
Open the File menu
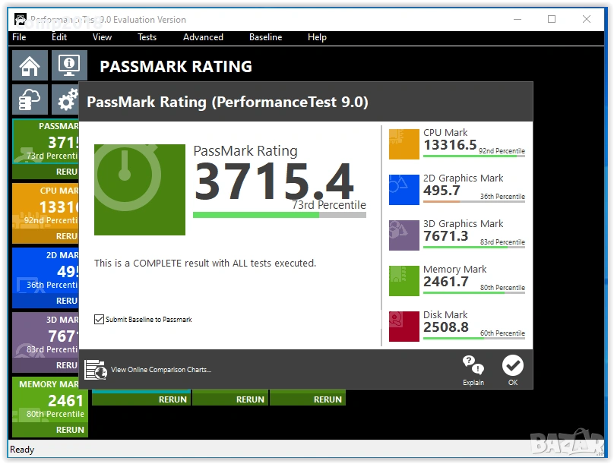19,37
